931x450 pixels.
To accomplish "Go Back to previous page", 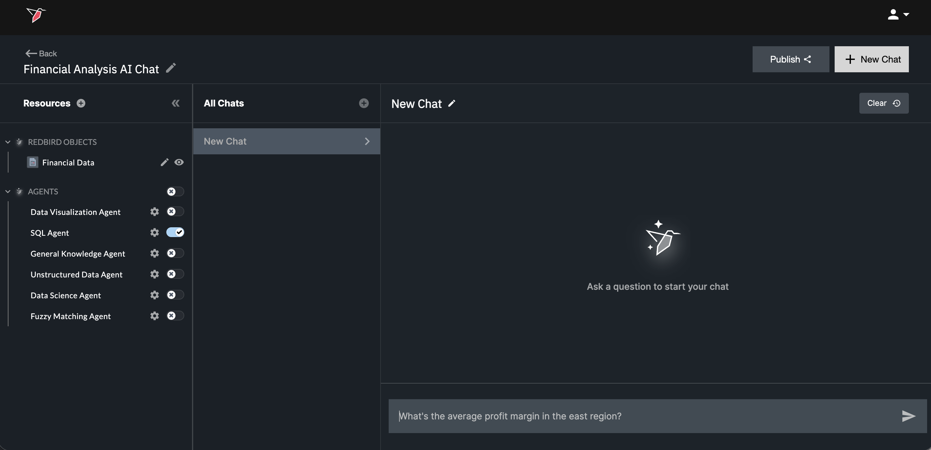I will tap(41, 53).
